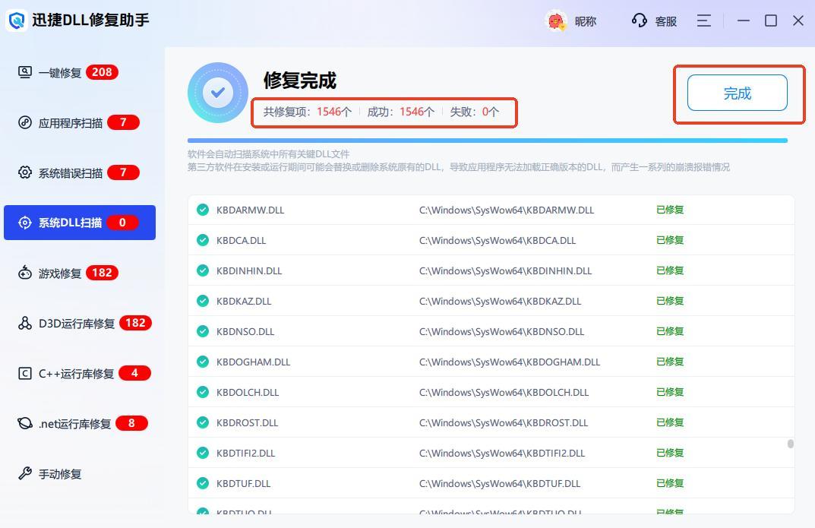Click the 昵称 username label
This screenshot has width=815, height=528.
(x=586, y=21)
